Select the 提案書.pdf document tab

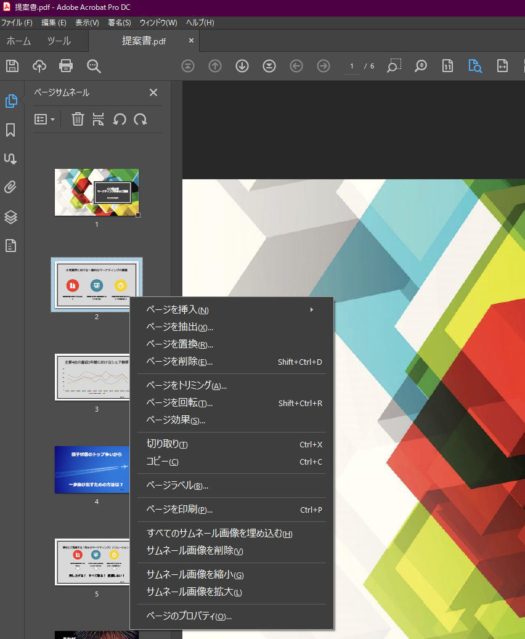pyautogui.click(x=144, y=41)
